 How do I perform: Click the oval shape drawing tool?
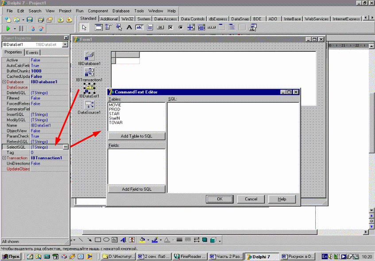[106, 240]
